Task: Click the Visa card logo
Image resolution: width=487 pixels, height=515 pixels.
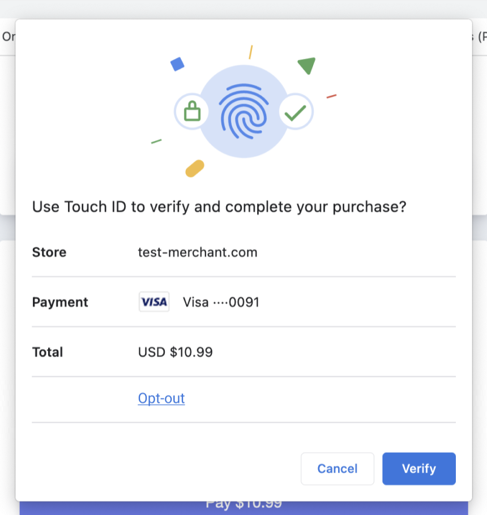Action: point(154,302)
